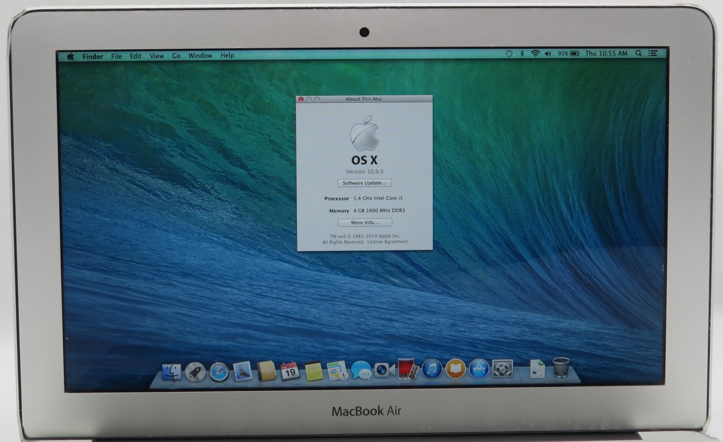Viewport: 723px width, 442px height.
Task: Launch iTunes from the Dock
Action: pos(432,369)
